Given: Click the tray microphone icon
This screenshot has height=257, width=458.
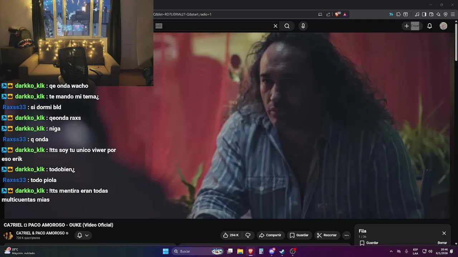Looking at the screenshot, I should [406, 251].
